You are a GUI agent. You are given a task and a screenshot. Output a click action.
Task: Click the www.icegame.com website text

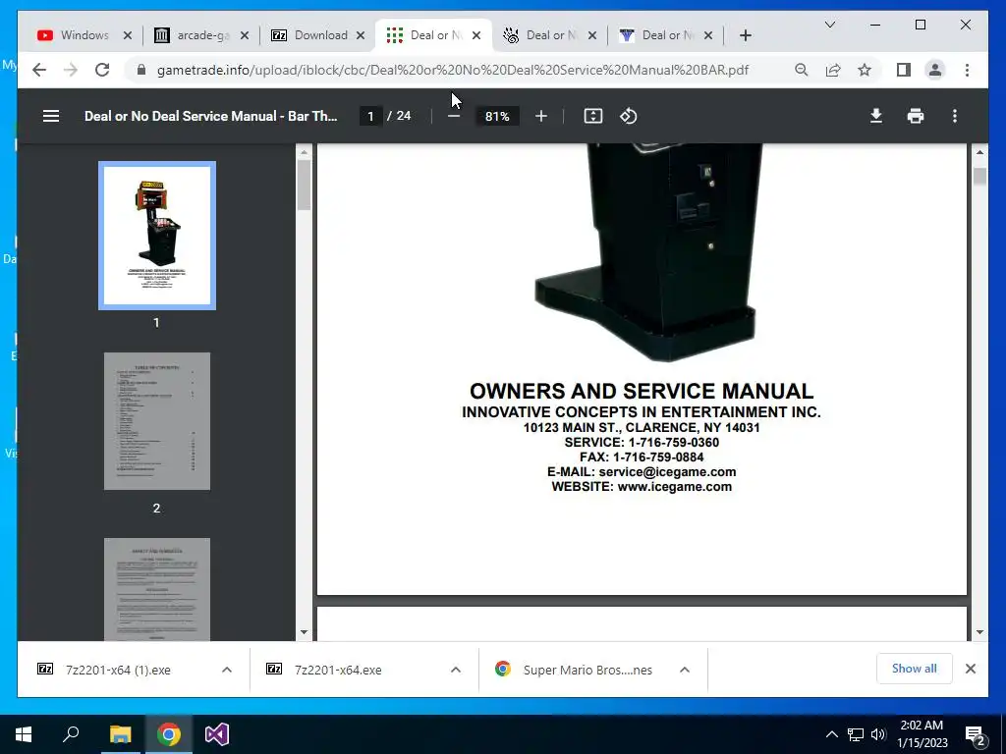pyautogui.click(x=674, y=487)
